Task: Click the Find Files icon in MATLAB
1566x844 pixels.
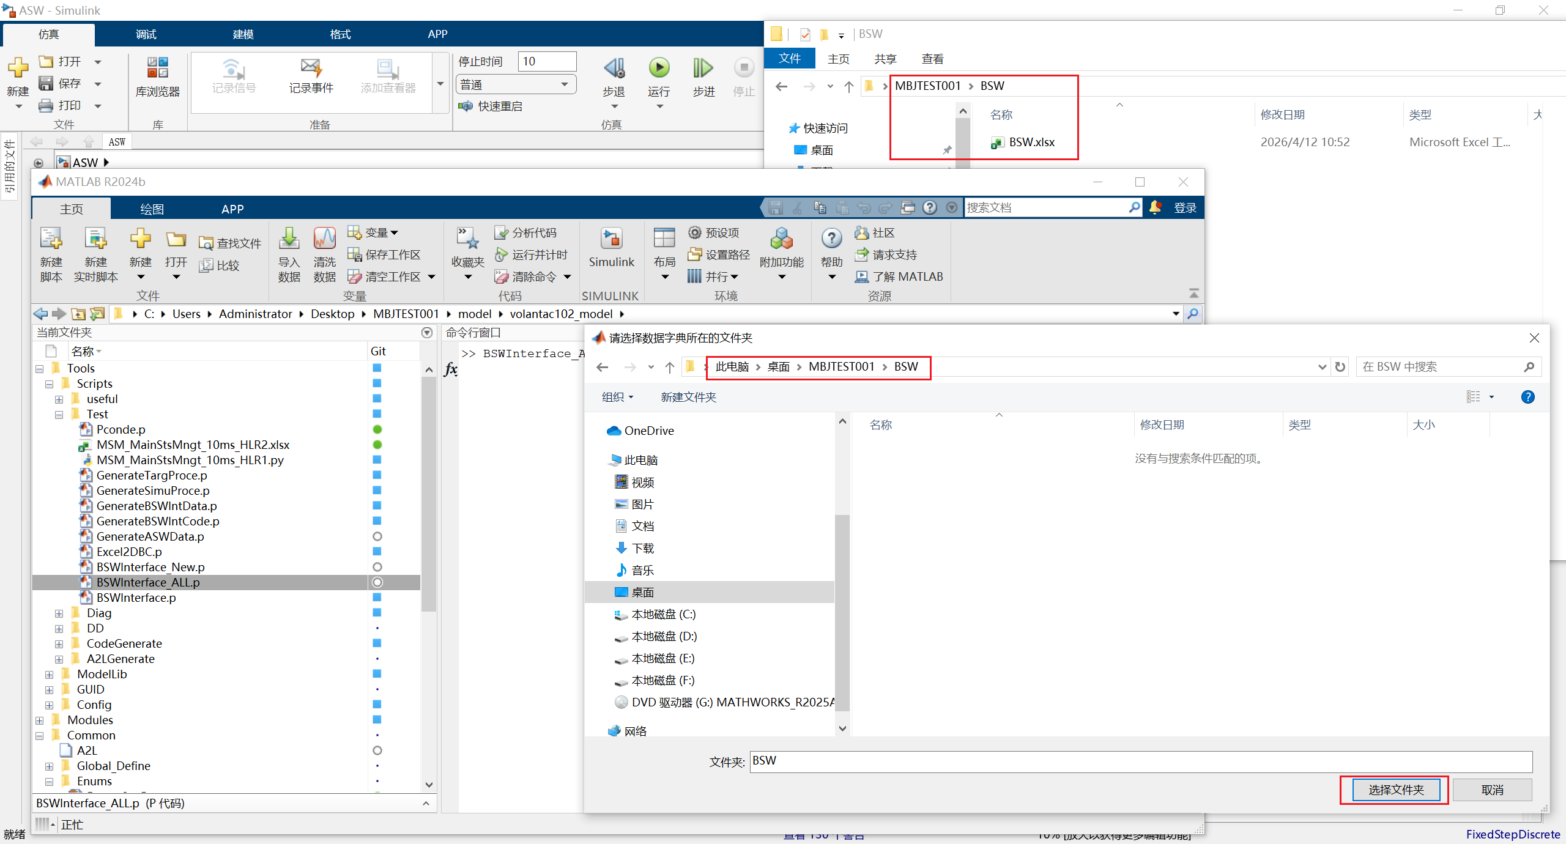Action: tap(206, 243)
